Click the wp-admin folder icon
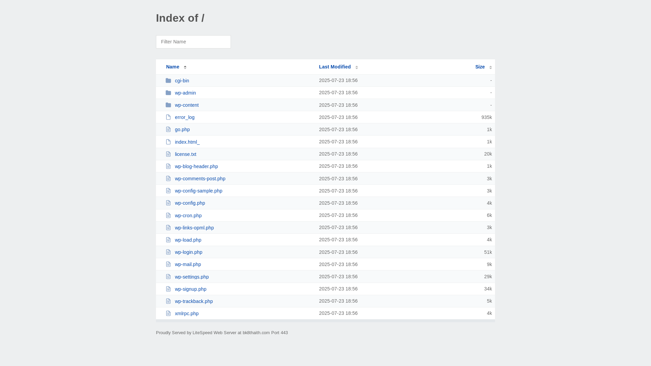Viewport: 651px width, 366px height. point(168,93)
